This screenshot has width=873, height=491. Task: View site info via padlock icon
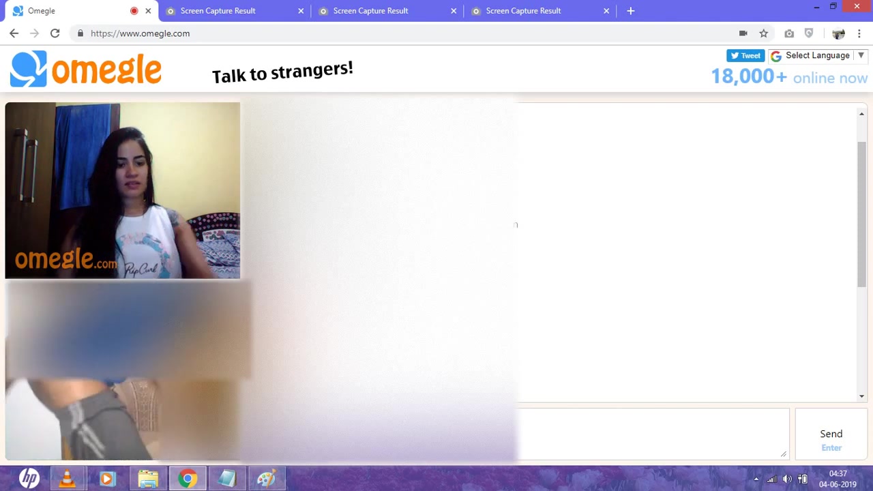pyautogui.click(x=80, y=33)
